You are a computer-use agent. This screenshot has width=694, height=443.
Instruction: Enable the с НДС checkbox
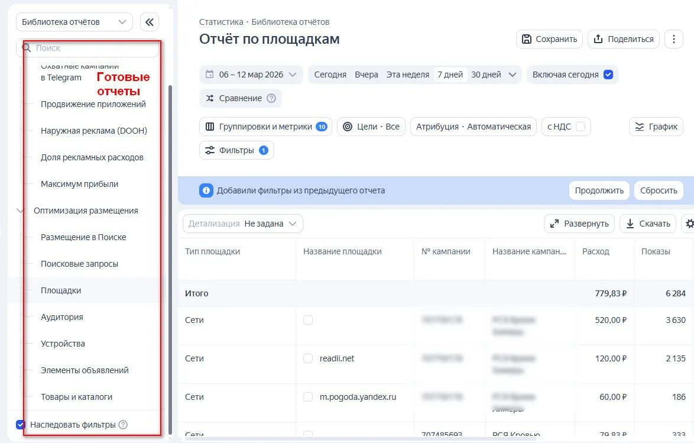pyautogui.click(x=581, y=127)
